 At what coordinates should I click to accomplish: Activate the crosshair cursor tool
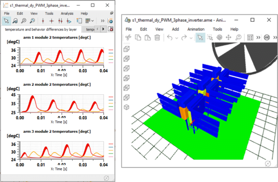pyautogui.click(x=51, y=21)
